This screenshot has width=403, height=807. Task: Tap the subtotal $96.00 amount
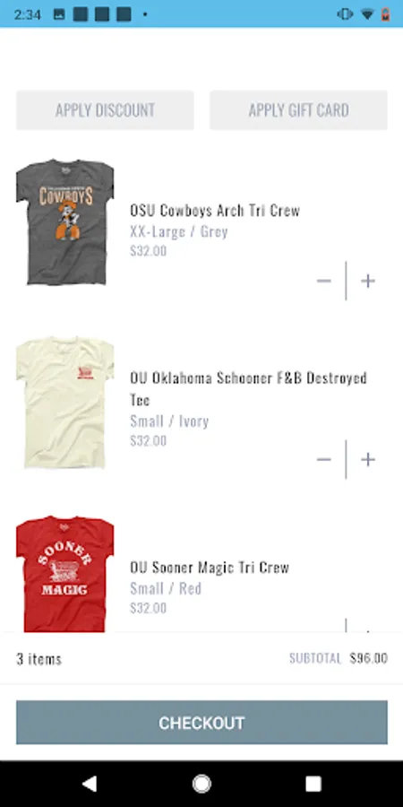[369, 658]
